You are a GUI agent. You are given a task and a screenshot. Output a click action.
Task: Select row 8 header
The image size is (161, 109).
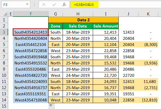coord(4,63)
